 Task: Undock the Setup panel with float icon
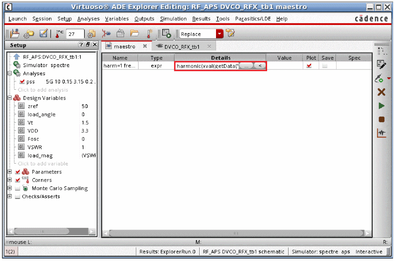pyautogui.click(x=88, y=44)
